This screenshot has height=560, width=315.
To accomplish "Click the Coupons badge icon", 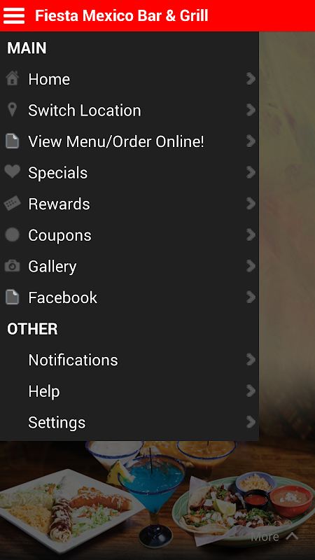I will (12, 234).
